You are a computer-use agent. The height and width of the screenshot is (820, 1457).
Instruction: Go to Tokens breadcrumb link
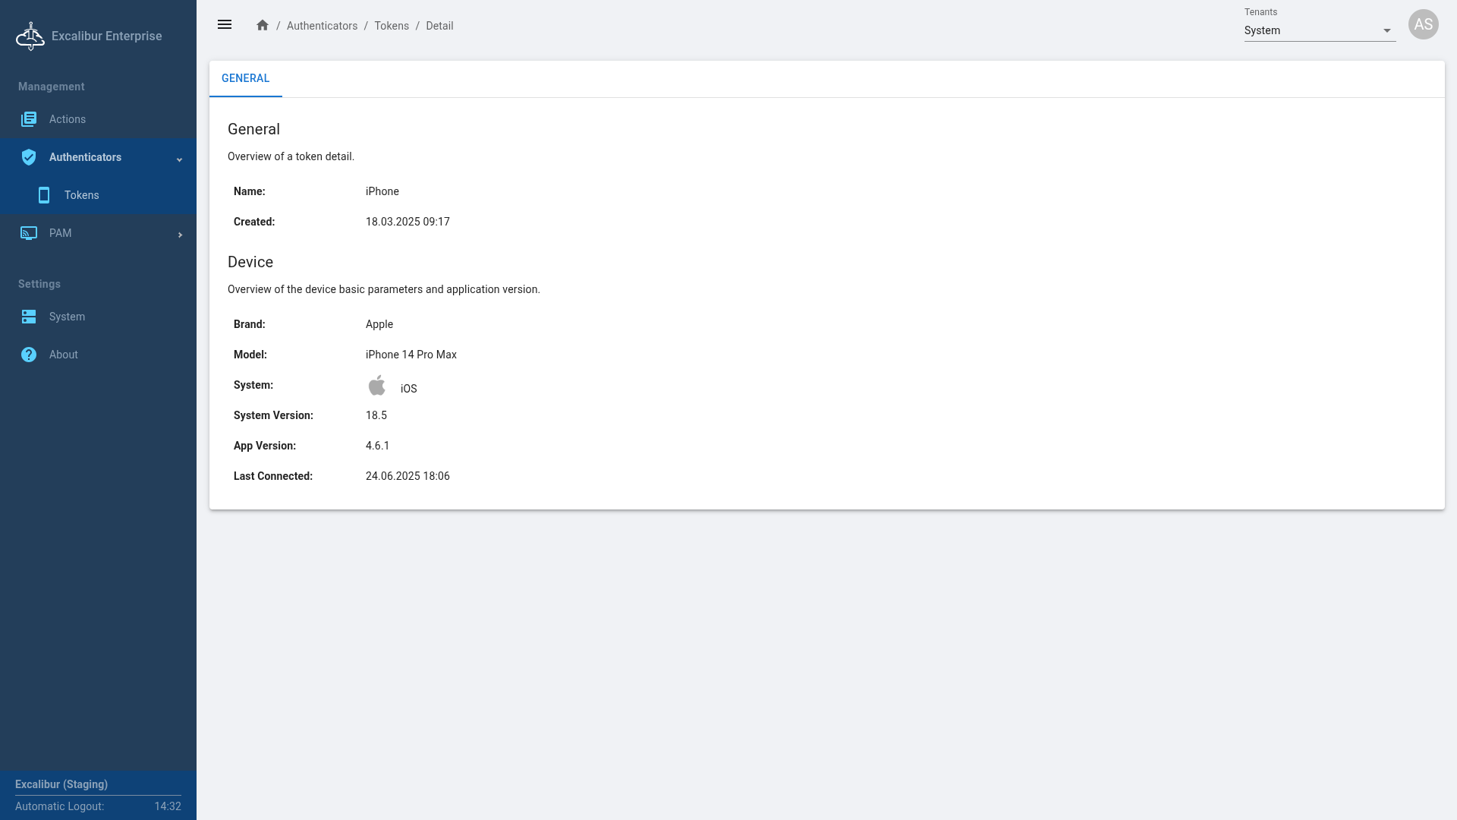392,26
